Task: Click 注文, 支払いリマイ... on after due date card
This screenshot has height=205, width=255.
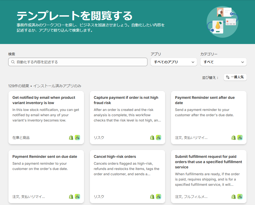Action: point(191,138)
